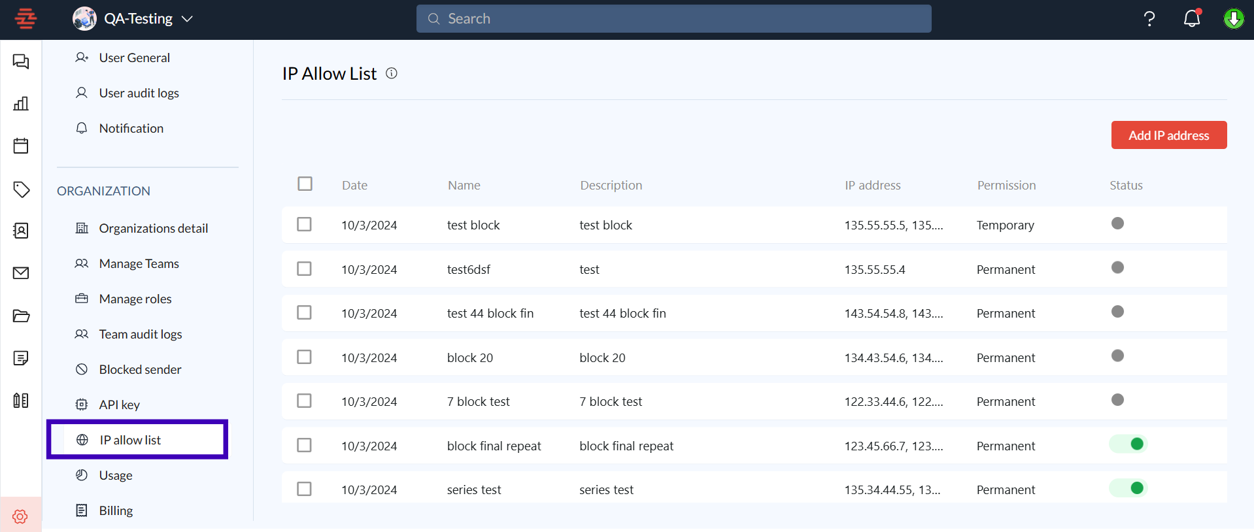Go to API key settings
The image size is (1254, 532).
click(119, 405)
